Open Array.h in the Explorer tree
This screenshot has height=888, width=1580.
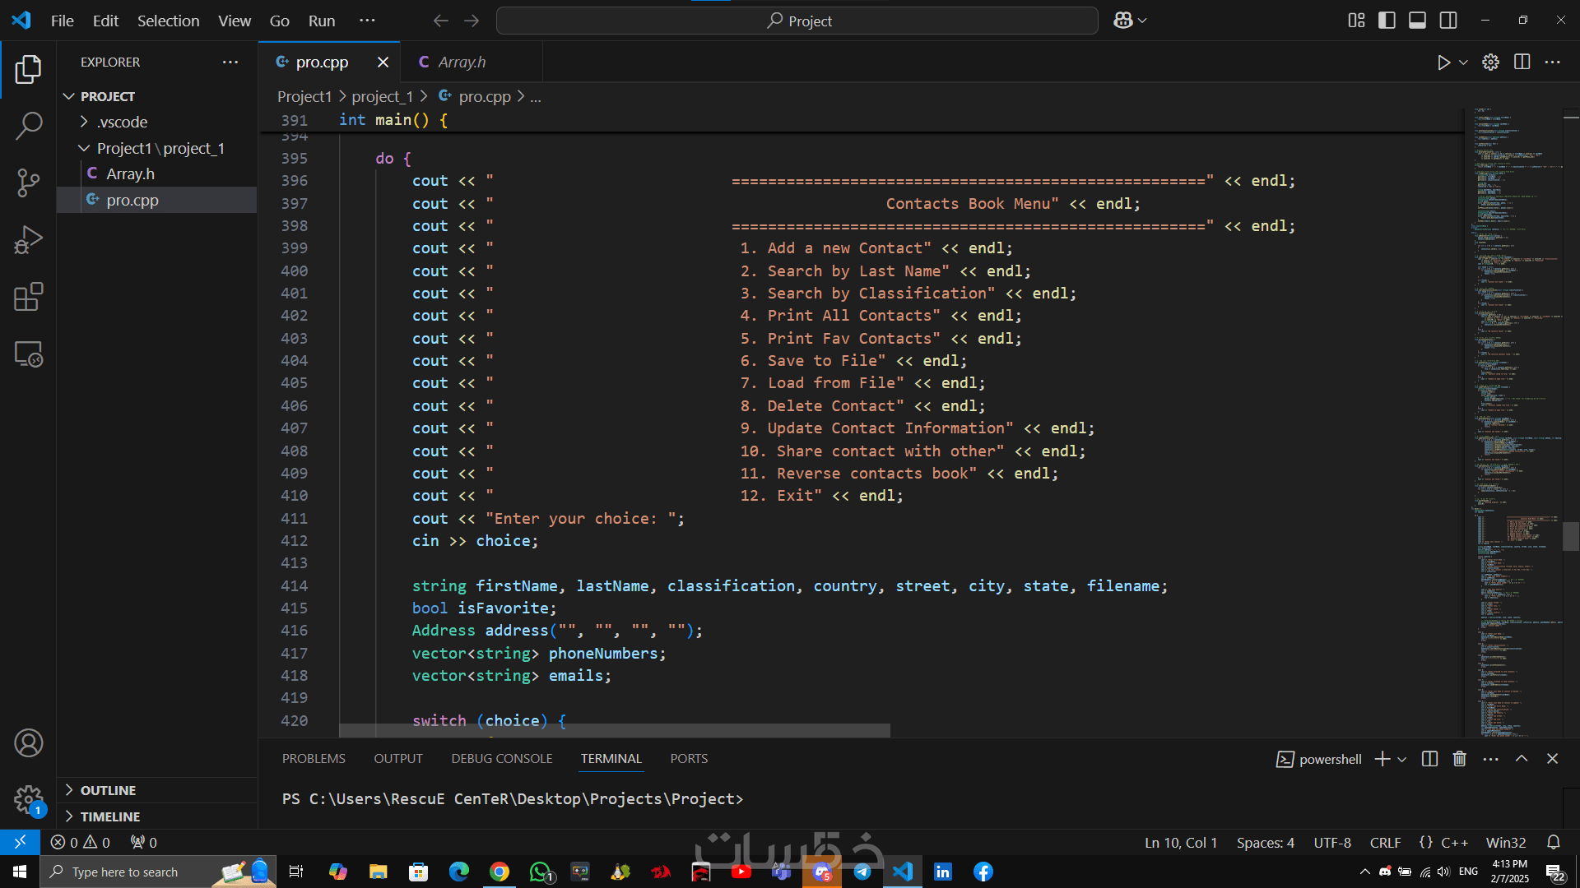[130, 173]
